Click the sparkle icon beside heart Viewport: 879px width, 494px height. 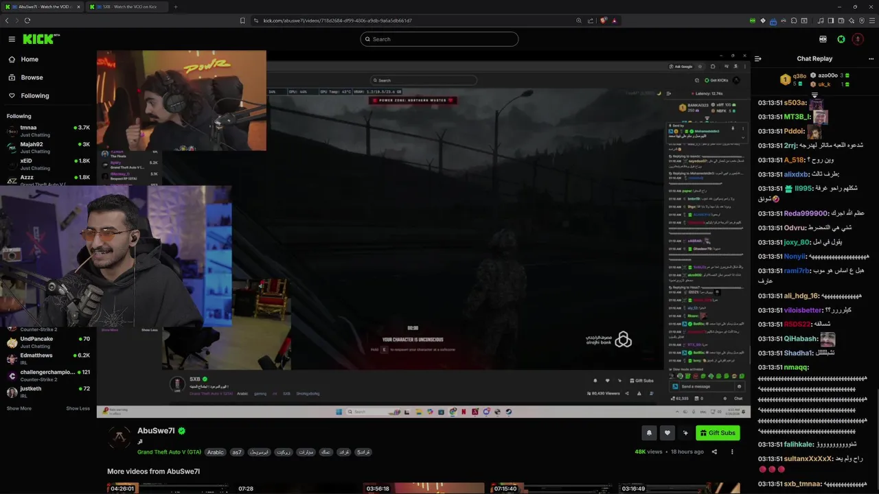coord(685,433)
